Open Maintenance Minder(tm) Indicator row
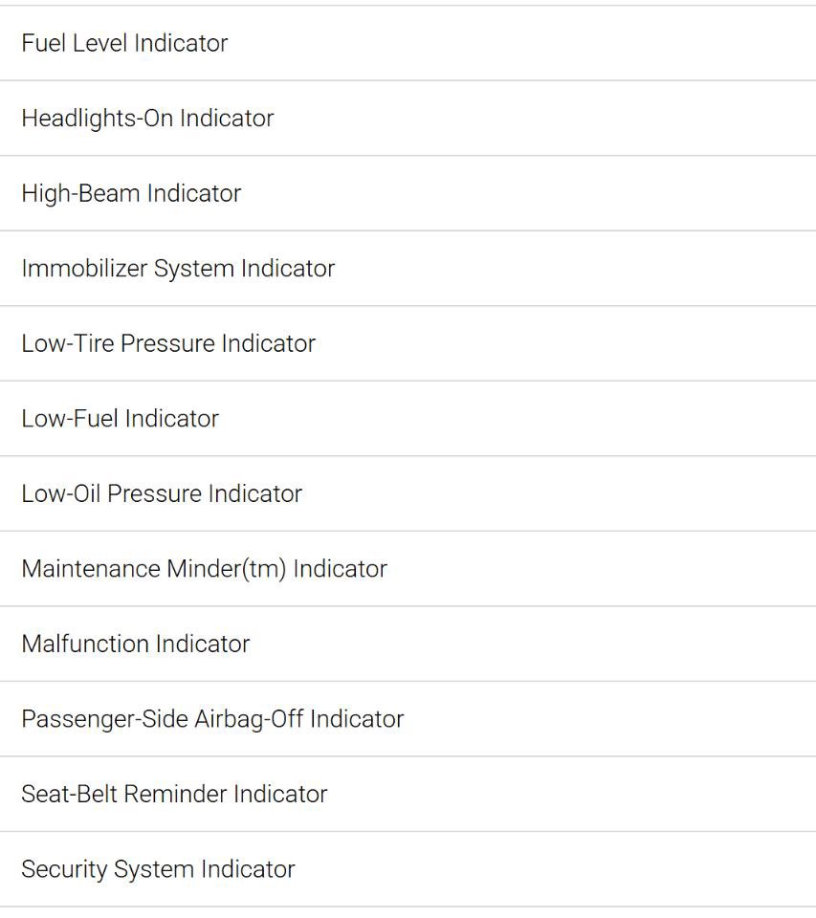 point(408,568)
